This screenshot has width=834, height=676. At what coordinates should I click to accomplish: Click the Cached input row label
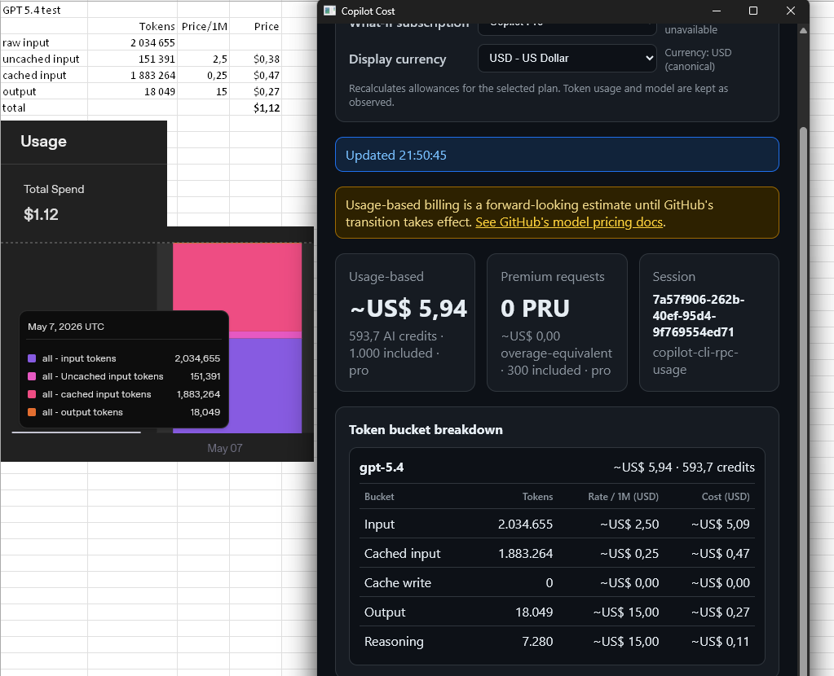click(402, 553)
